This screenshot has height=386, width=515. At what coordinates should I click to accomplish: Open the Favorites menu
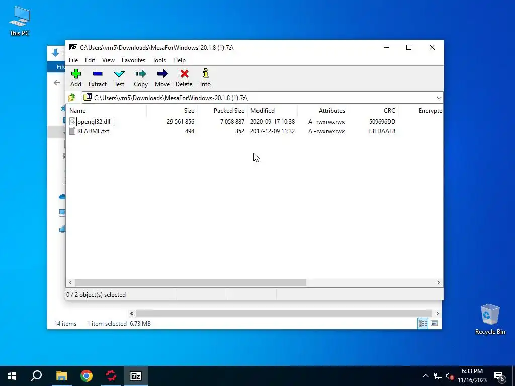[133, 60]
